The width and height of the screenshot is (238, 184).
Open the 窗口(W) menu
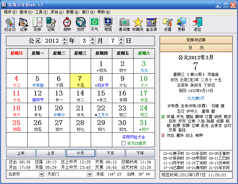tap(88, 12)
